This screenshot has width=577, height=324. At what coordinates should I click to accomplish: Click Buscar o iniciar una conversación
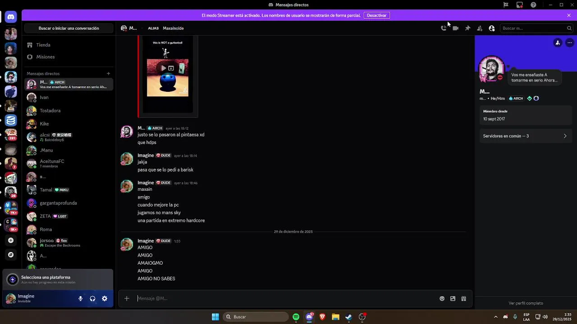(69, 28)
